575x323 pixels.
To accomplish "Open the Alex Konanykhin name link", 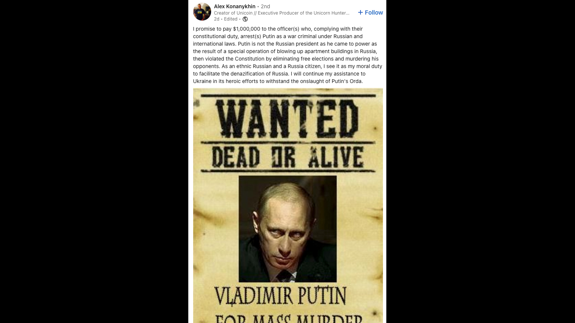I will click(235, 6).
